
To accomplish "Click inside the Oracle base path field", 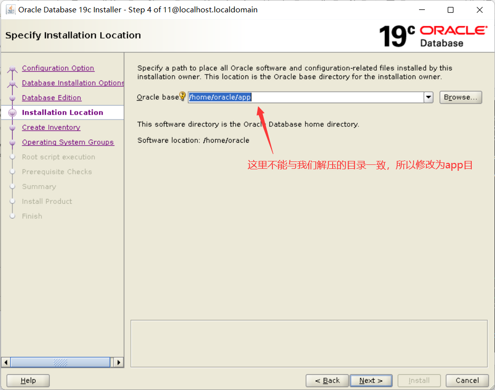I will click(305, 97).
